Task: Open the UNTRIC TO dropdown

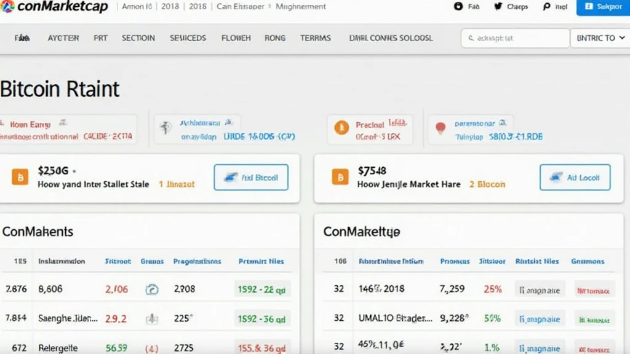Action: pos(599,38)
